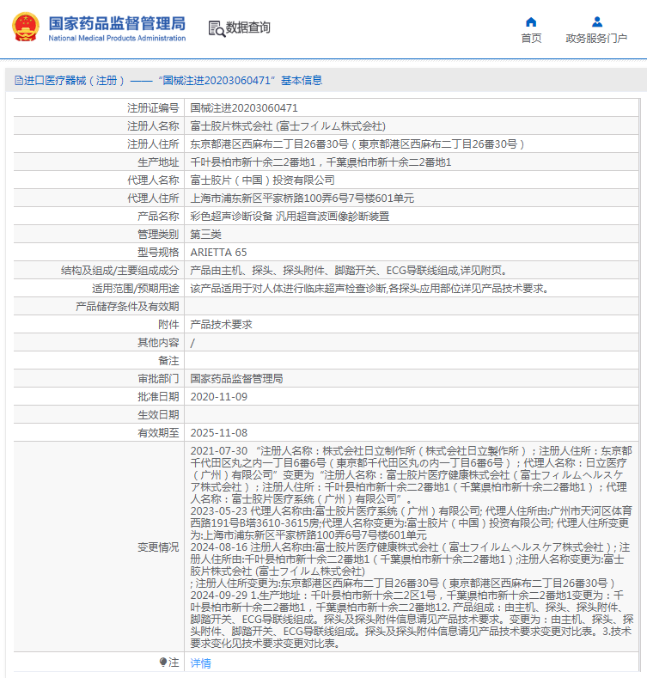The image size is (647, 678).
Task: Click the 有效期至 label
Action: pos(158,433)
